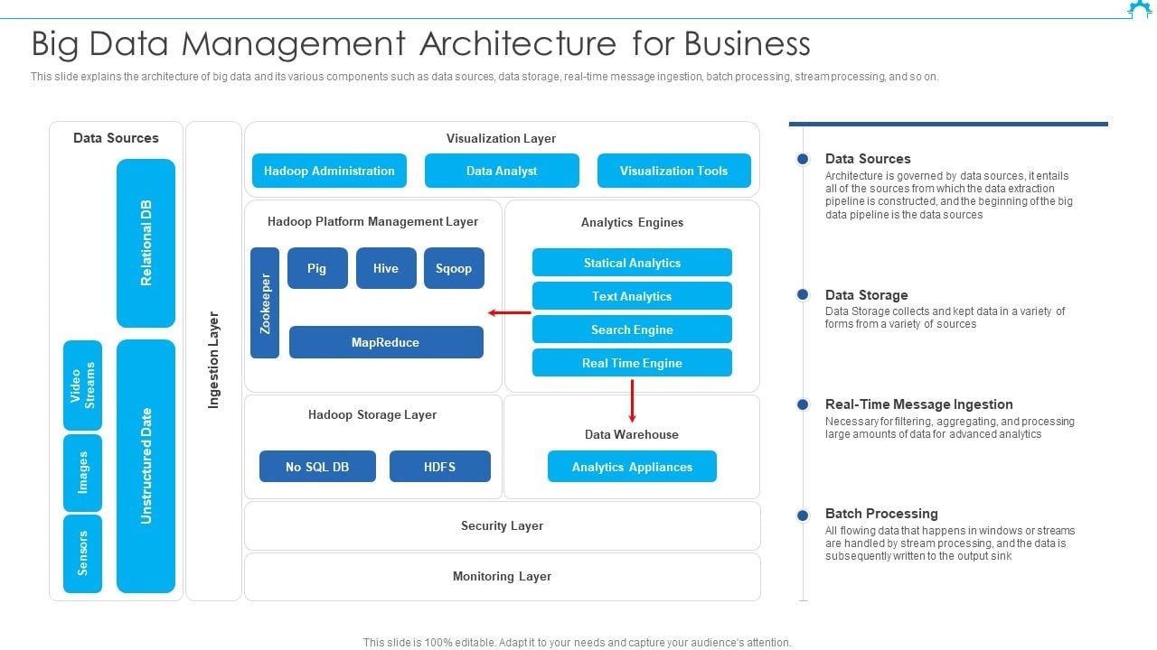
Task: Select the Visualization Layer heading
Action: (x=501, y=138)
